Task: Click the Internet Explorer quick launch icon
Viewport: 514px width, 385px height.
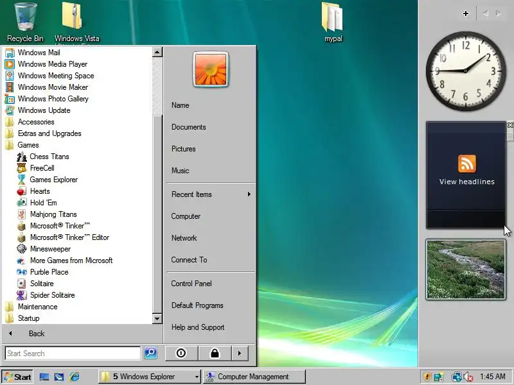Action: pyautogui.click(x=75, y=377)
